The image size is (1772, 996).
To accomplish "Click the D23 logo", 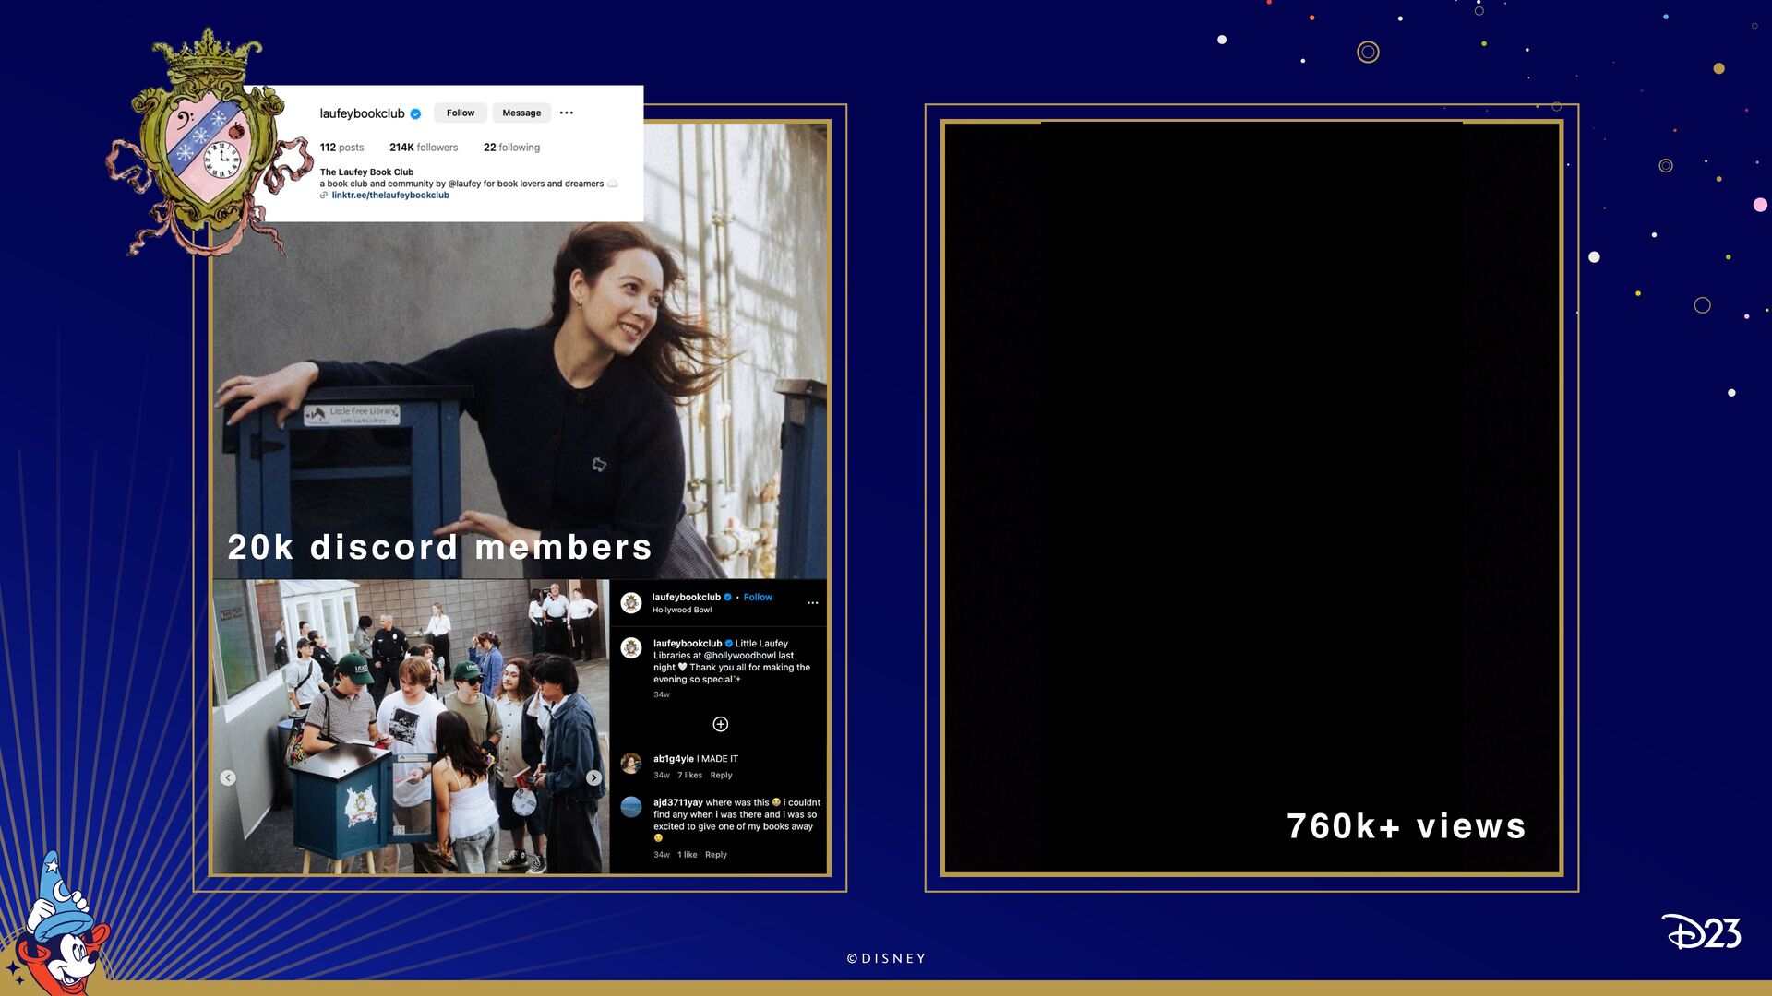I will (x=1701, y=932).
